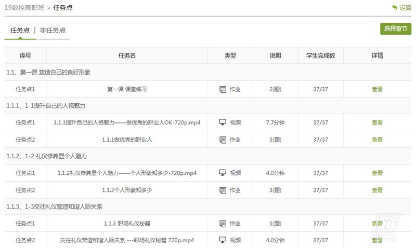Click 查看 for 1.1.2个人形象知多少 homework

[x=377, y=190]
